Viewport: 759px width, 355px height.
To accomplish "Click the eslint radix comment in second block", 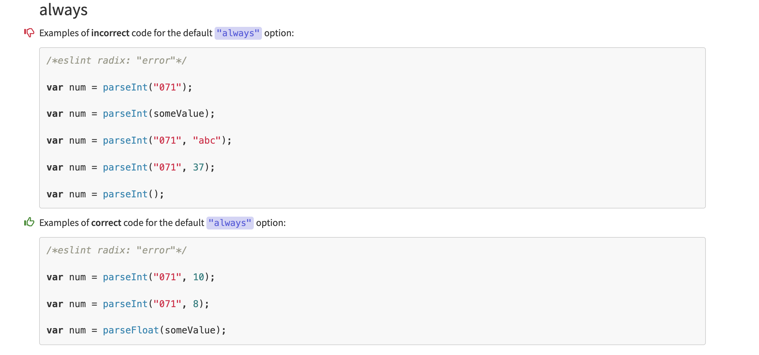I will click(116, 250).
